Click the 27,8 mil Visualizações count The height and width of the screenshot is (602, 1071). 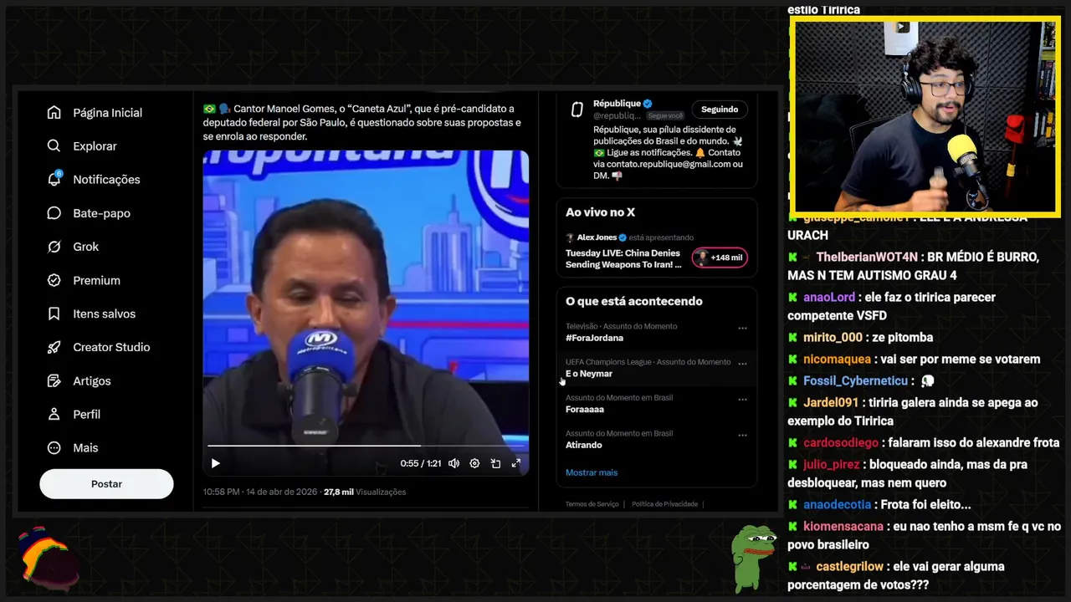[x=365, y=492]
